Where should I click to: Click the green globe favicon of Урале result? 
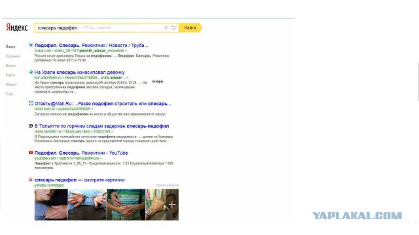[31, 72]
